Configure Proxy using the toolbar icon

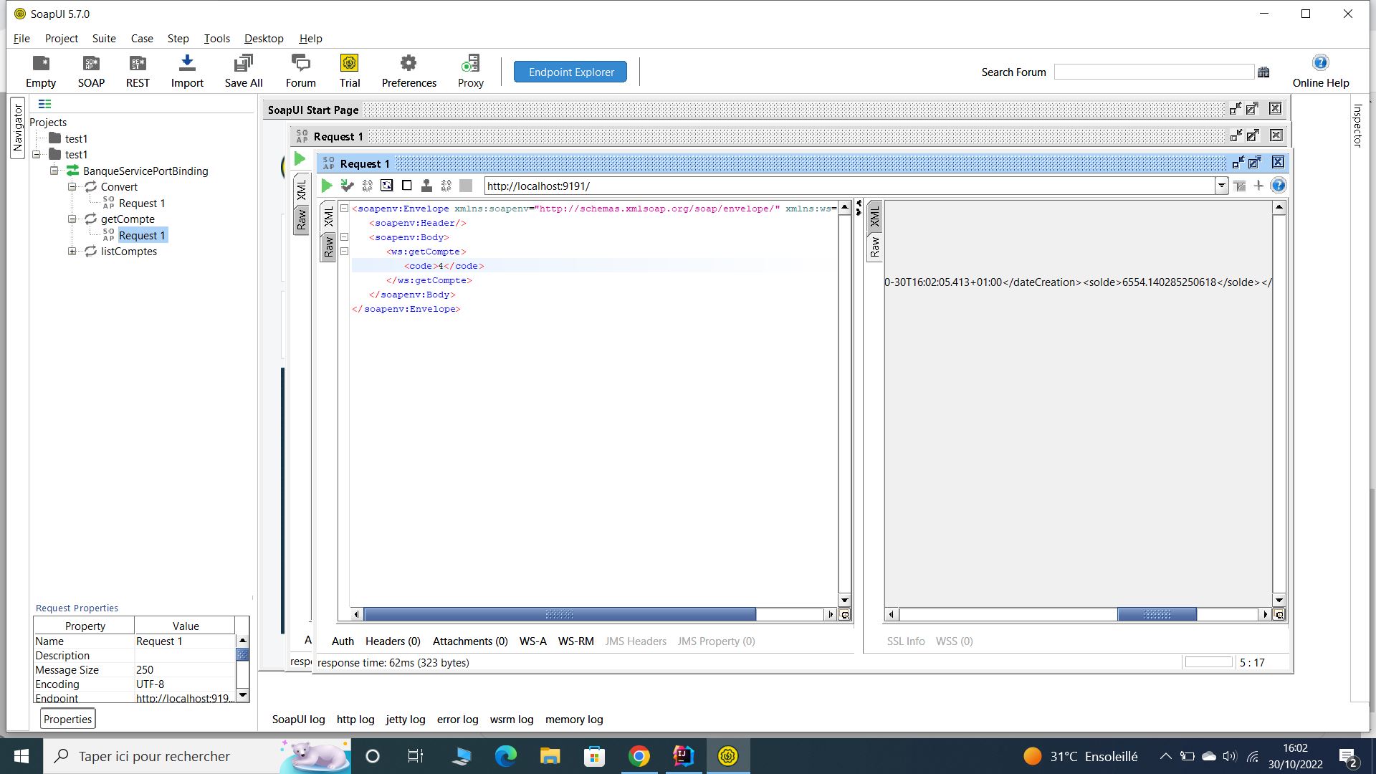tap(470, 71)
